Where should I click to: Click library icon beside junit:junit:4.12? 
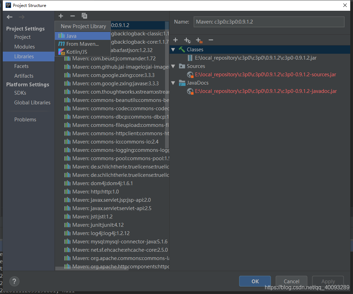[x=67, y=225]
